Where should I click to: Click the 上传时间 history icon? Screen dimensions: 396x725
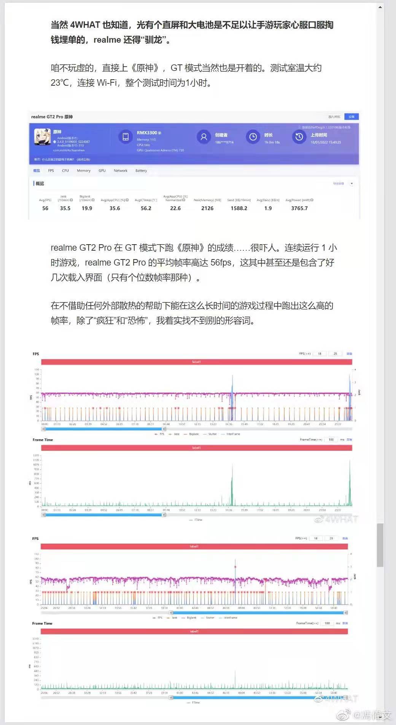(299, 137)
